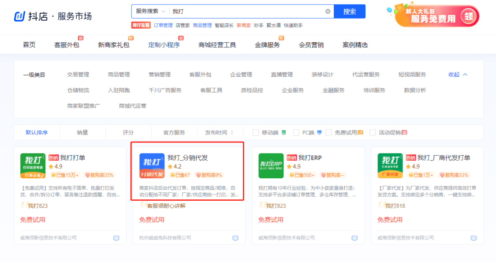Image resolution: width=496 pixels, height=263 pixels.
Task: Open 我打ERP app icon
Action: [x=271, y=166]
